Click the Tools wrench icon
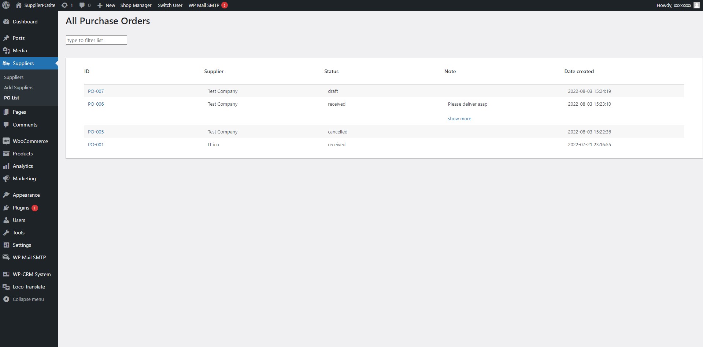The height and width of the screenshot is (347, 703). [6, 233]
